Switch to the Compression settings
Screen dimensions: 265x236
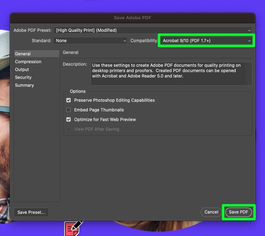[37, 61]
